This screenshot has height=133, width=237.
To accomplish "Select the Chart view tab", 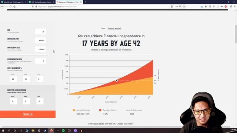I will click(103, 28).
